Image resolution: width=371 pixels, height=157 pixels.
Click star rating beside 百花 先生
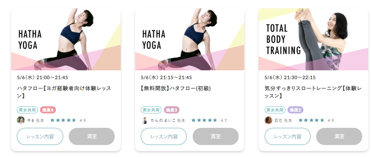[x=311, y=120]
